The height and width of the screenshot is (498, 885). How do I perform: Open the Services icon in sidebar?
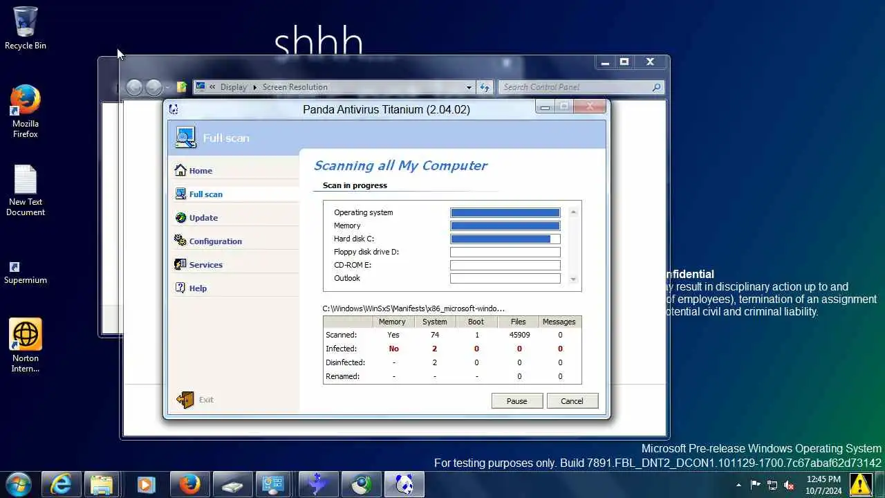(180, 264)
